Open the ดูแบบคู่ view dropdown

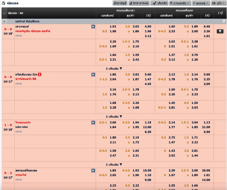(201, 3)
